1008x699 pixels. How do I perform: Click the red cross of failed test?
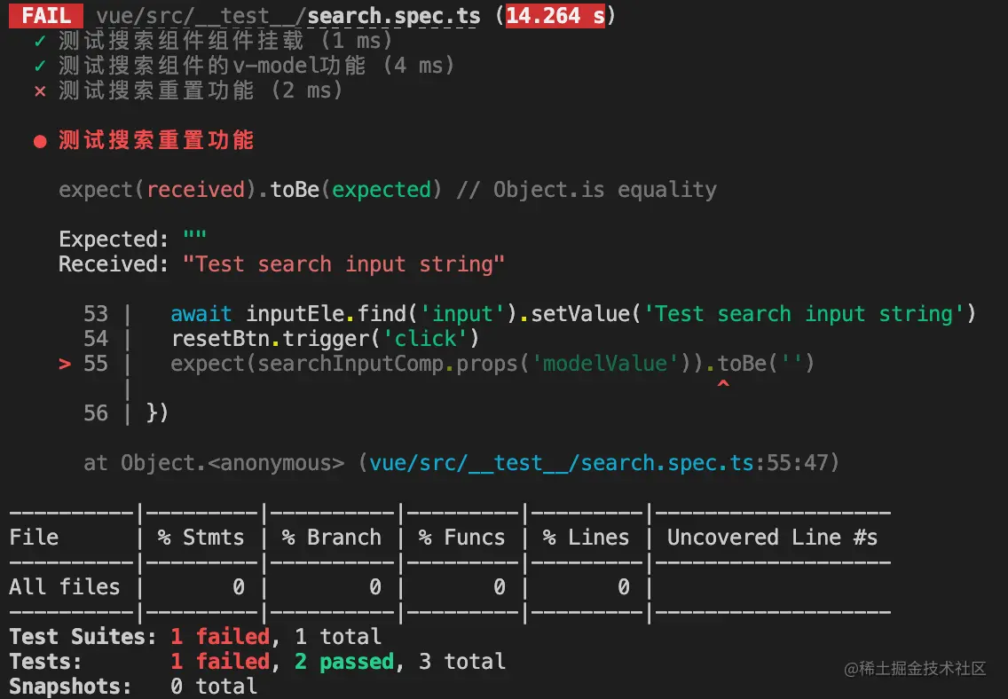(x=40, y=91)
